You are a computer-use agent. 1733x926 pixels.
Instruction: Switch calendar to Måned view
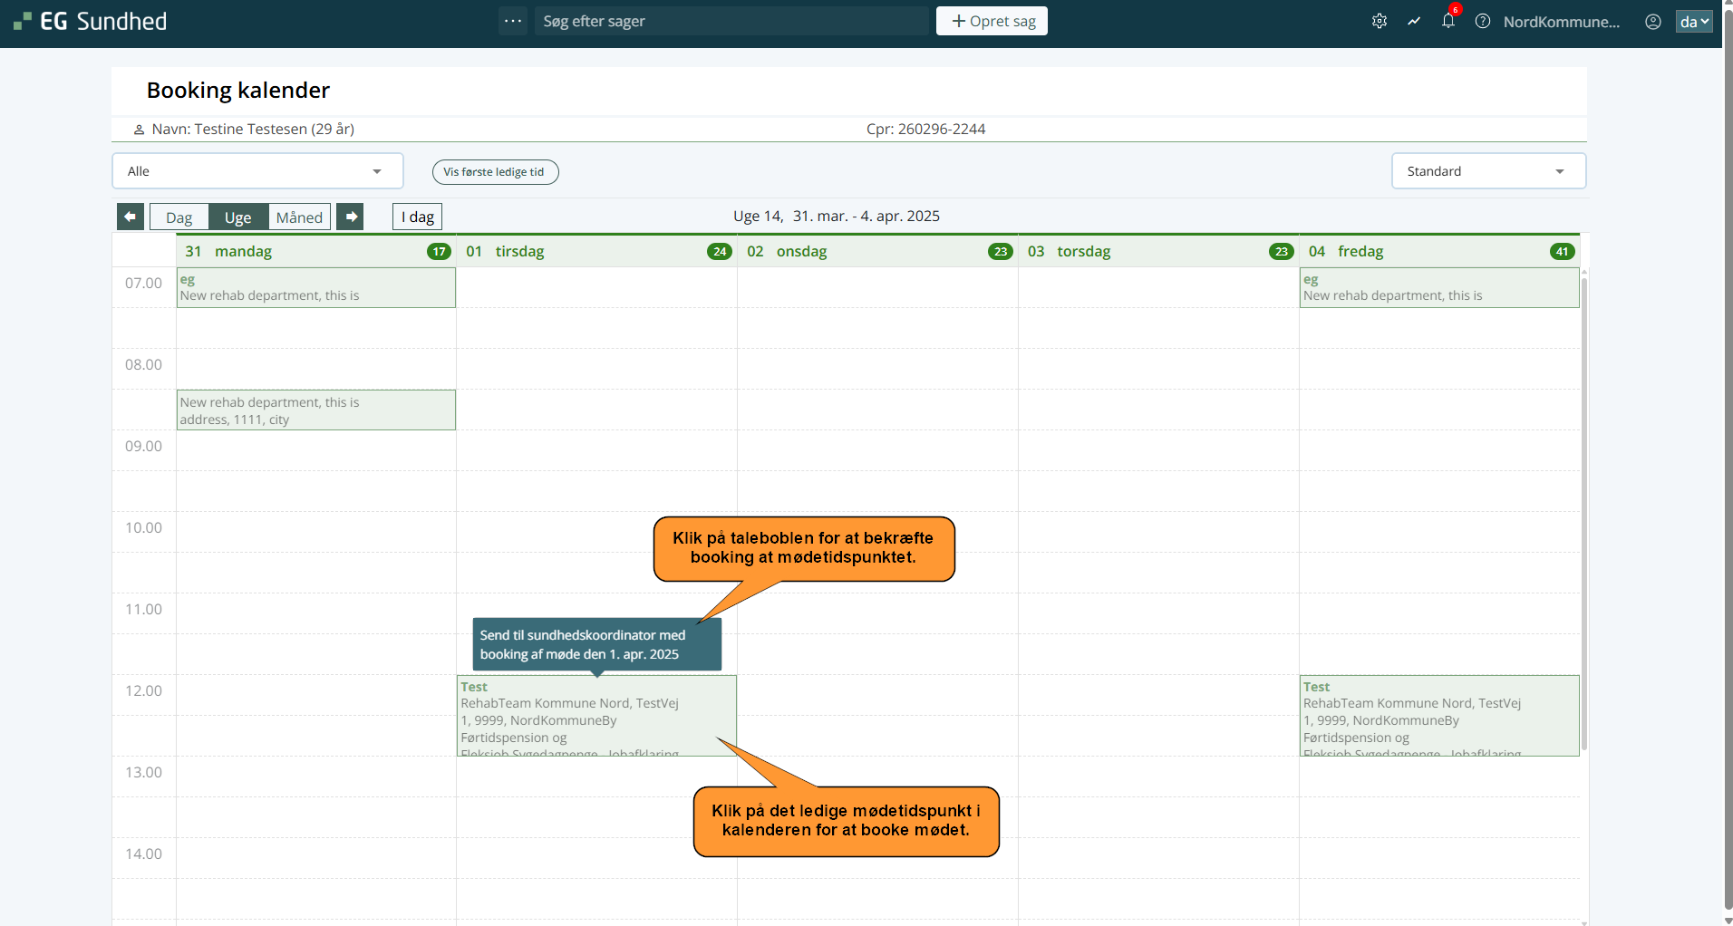pyautogui.click(x=299, y=217)
